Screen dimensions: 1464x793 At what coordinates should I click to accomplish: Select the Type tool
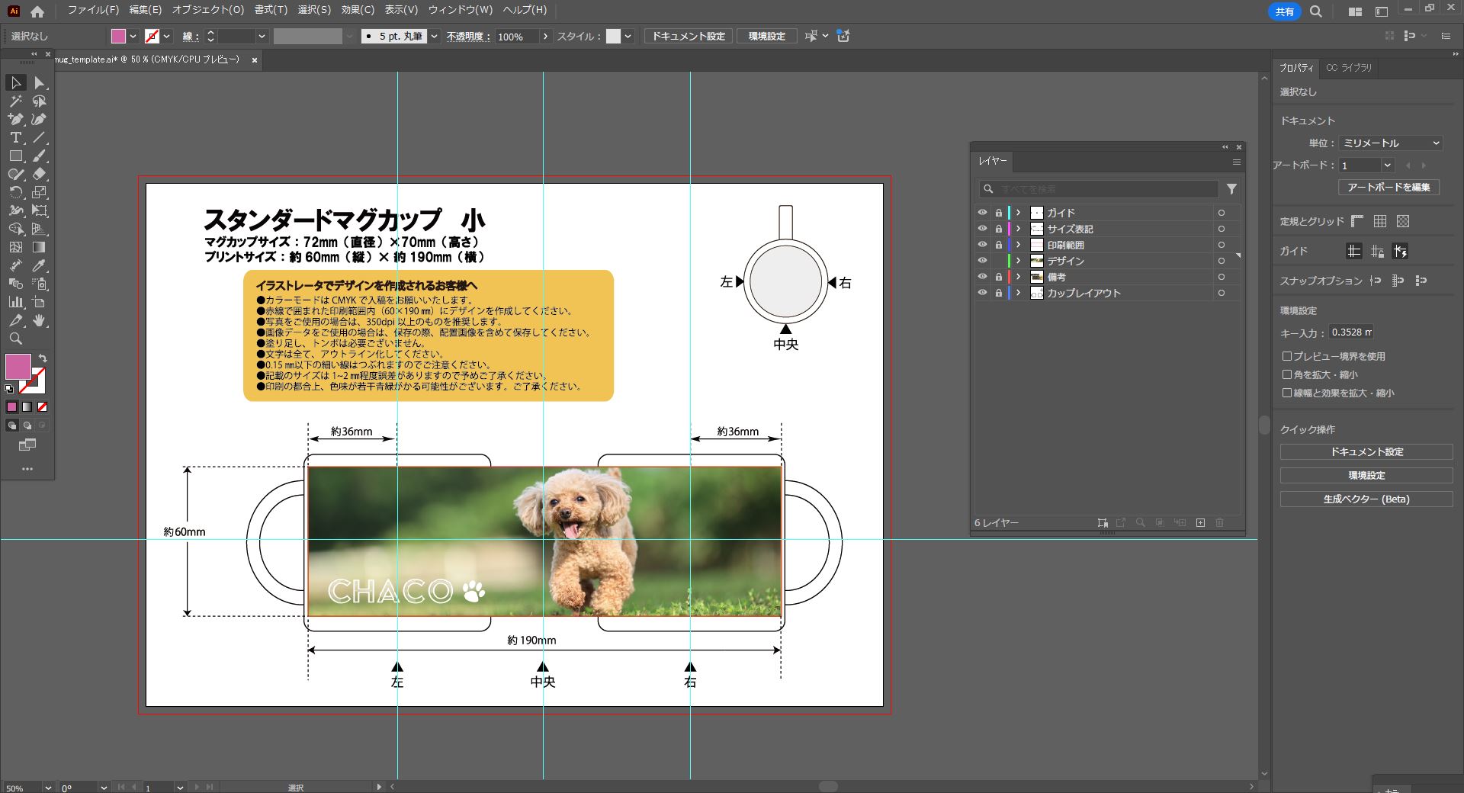tap(15, 137)
